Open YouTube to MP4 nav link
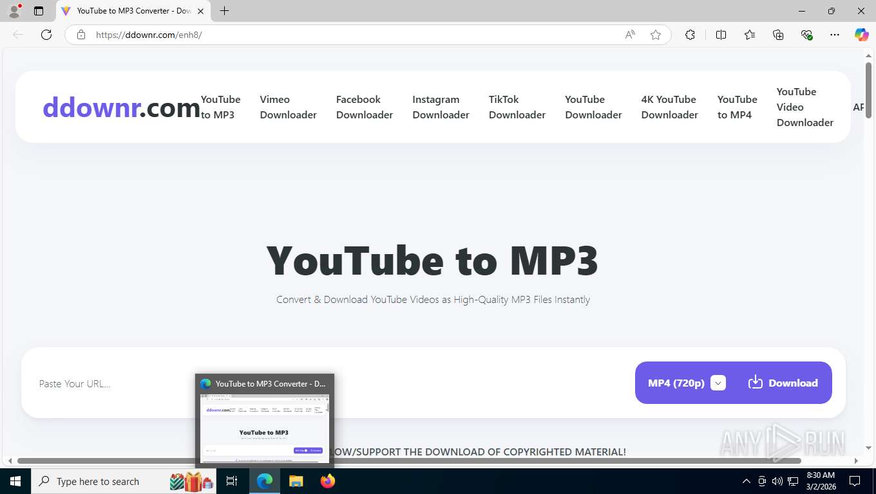876x494 pixels. [x=737, y=107]
